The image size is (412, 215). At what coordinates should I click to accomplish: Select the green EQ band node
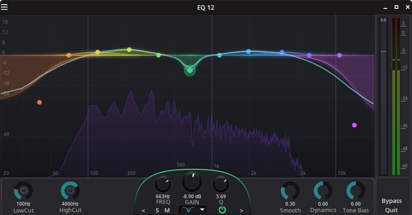pyautogui.click(x=190, y=70)
